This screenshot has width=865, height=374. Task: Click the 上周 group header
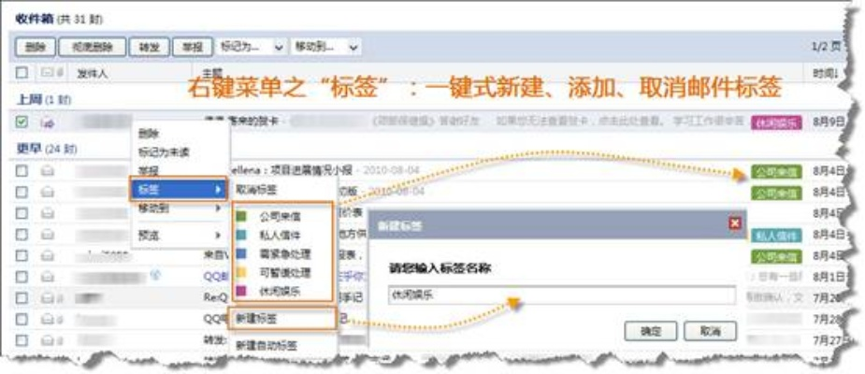(x=44, y=99)
